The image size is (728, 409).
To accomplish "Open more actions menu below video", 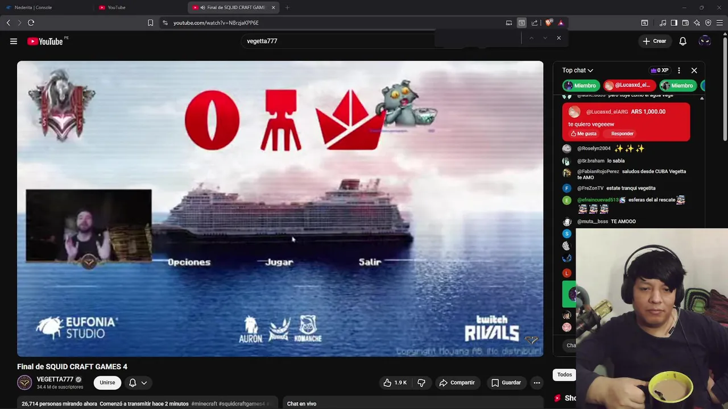I will (537, 383).
